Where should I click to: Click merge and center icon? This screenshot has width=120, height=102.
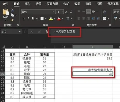[x=105, y=18]
